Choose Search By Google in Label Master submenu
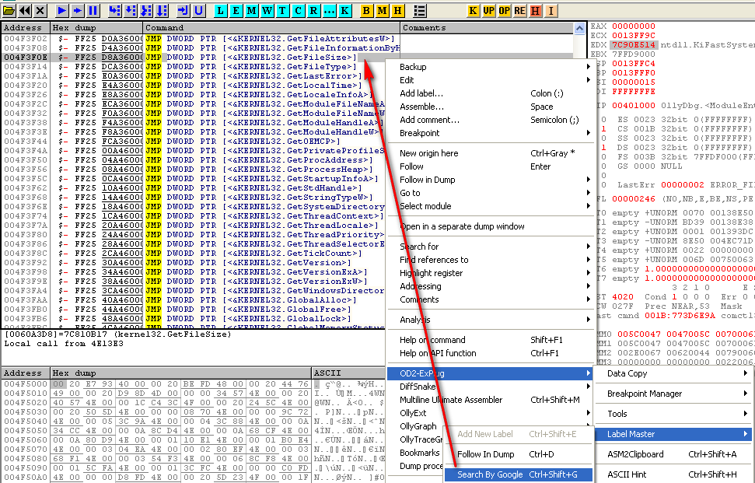This screenshot has height=483, width=755. 517,474
